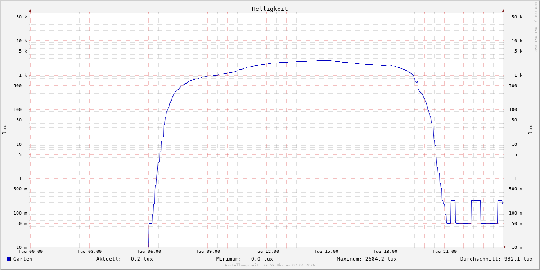Click the left vertical lux axis title
540x270 pixels.
click(4, 129)
